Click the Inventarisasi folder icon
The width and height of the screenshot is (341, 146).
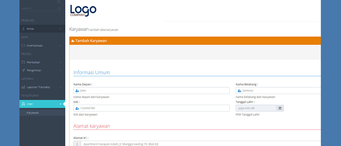coord(23,45)
